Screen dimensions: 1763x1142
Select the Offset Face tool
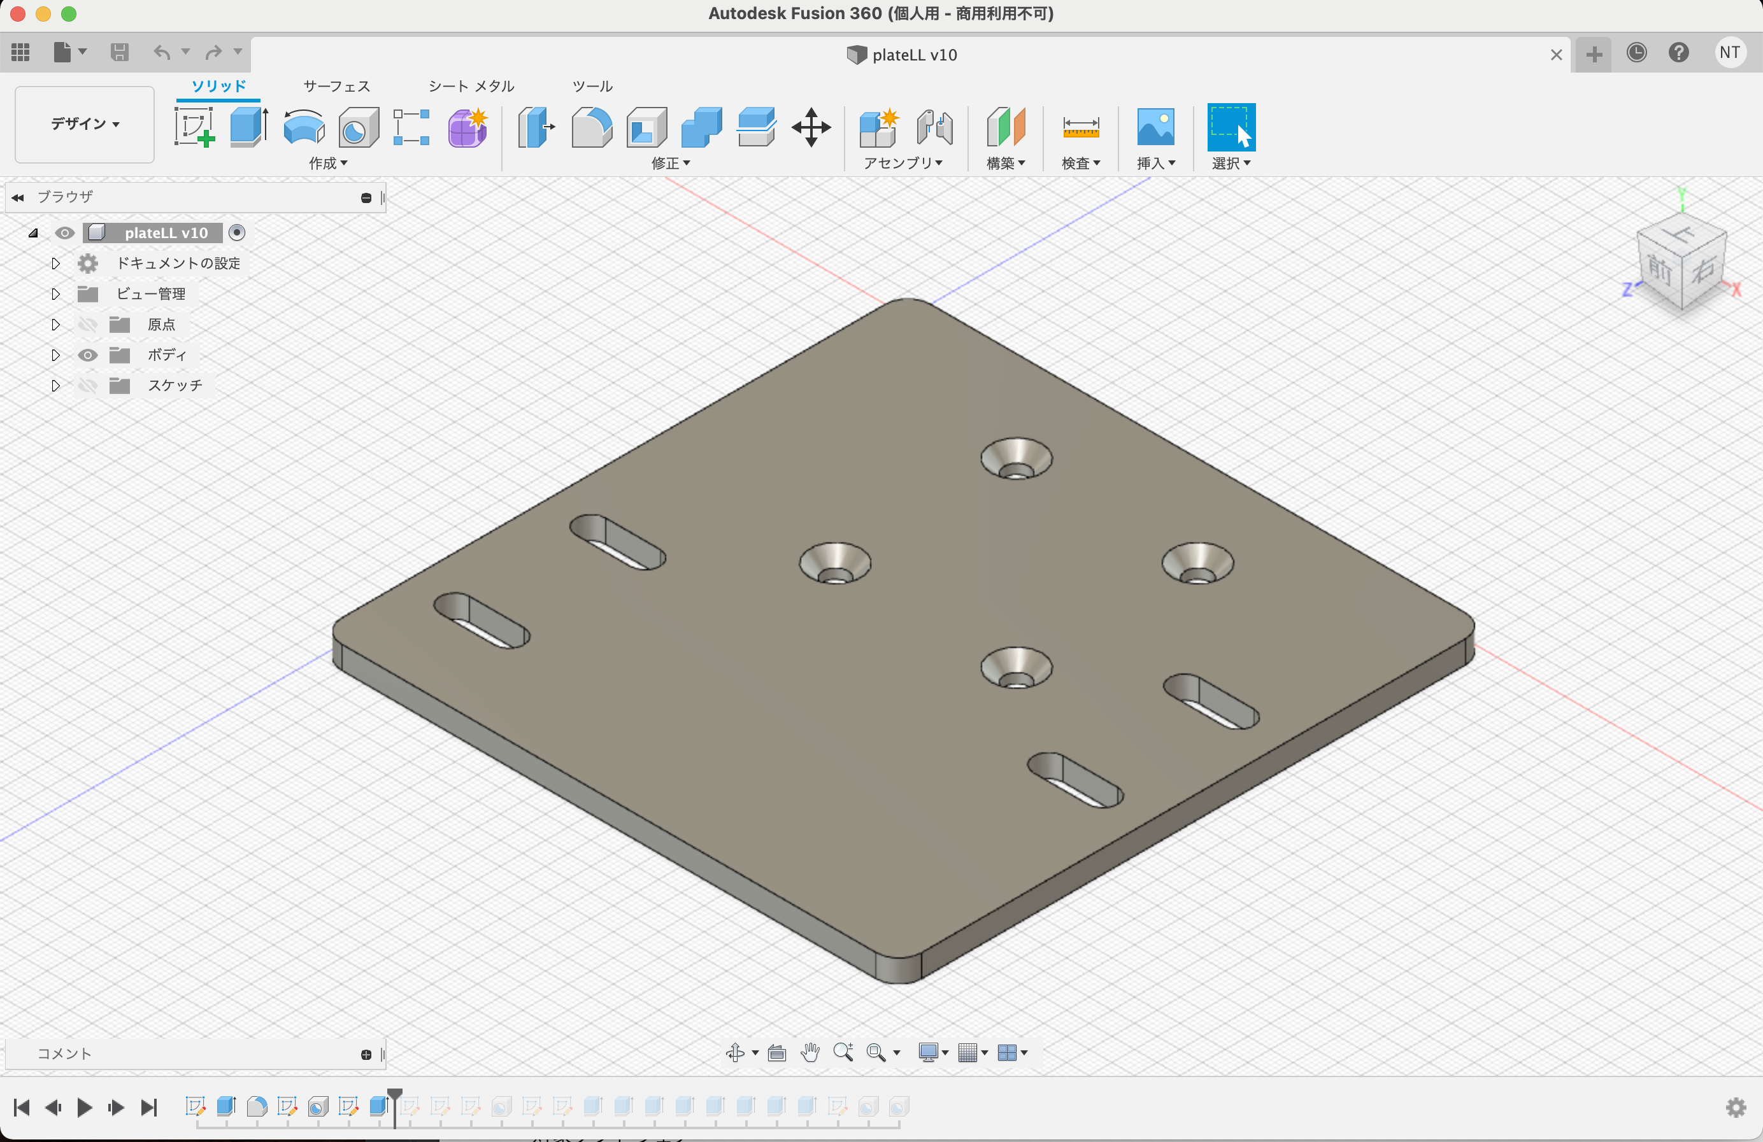click(756, 127)
